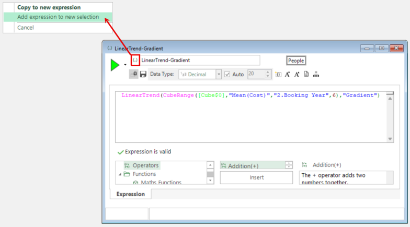
Task: Click the insert brackets icon
Action: point(278,75)
